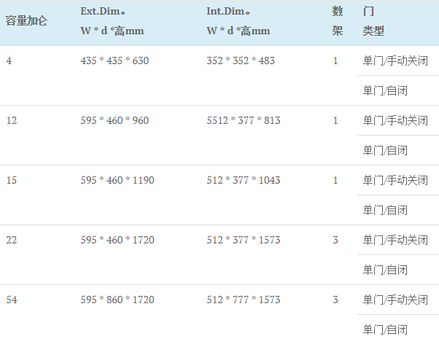Screen dimensions: 439x344
Task: Select the 595 * 460 * 960 cell
Action: [114, 120]
